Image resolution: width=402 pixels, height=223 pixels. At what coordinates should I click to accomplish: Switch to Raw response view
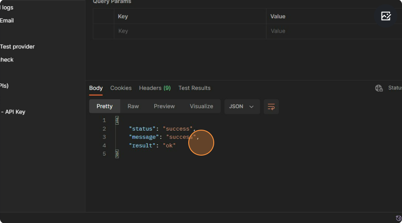tap(133, 106)
